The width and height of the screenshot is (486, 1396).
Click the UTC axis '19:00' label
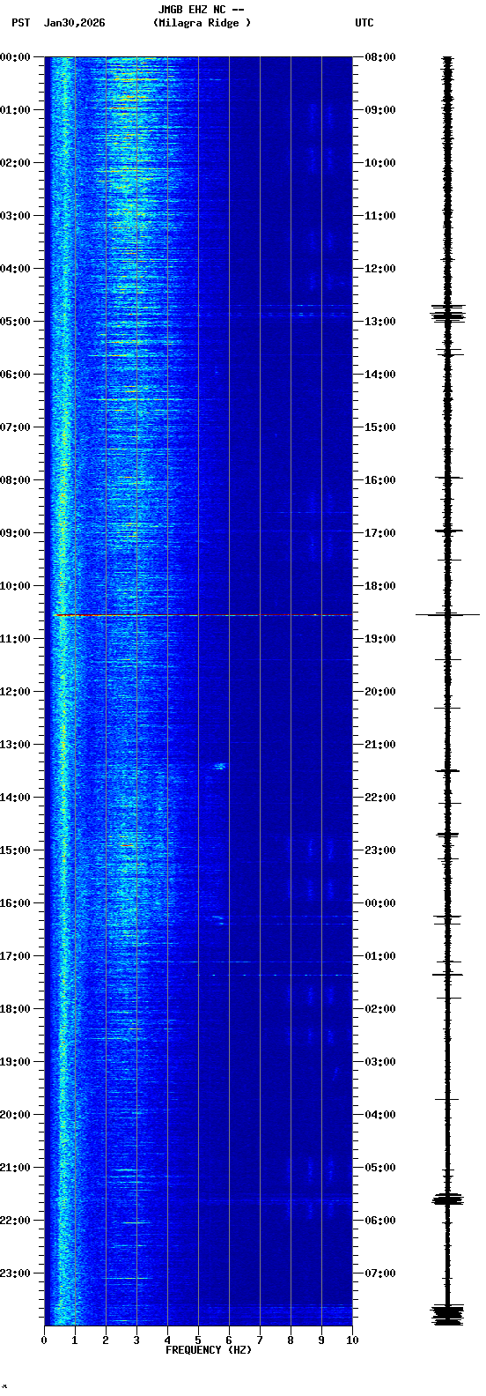[x=380, y=639]
